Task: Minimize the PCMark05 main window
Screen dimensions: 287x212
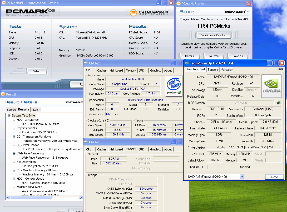Action: coord(159,3)
